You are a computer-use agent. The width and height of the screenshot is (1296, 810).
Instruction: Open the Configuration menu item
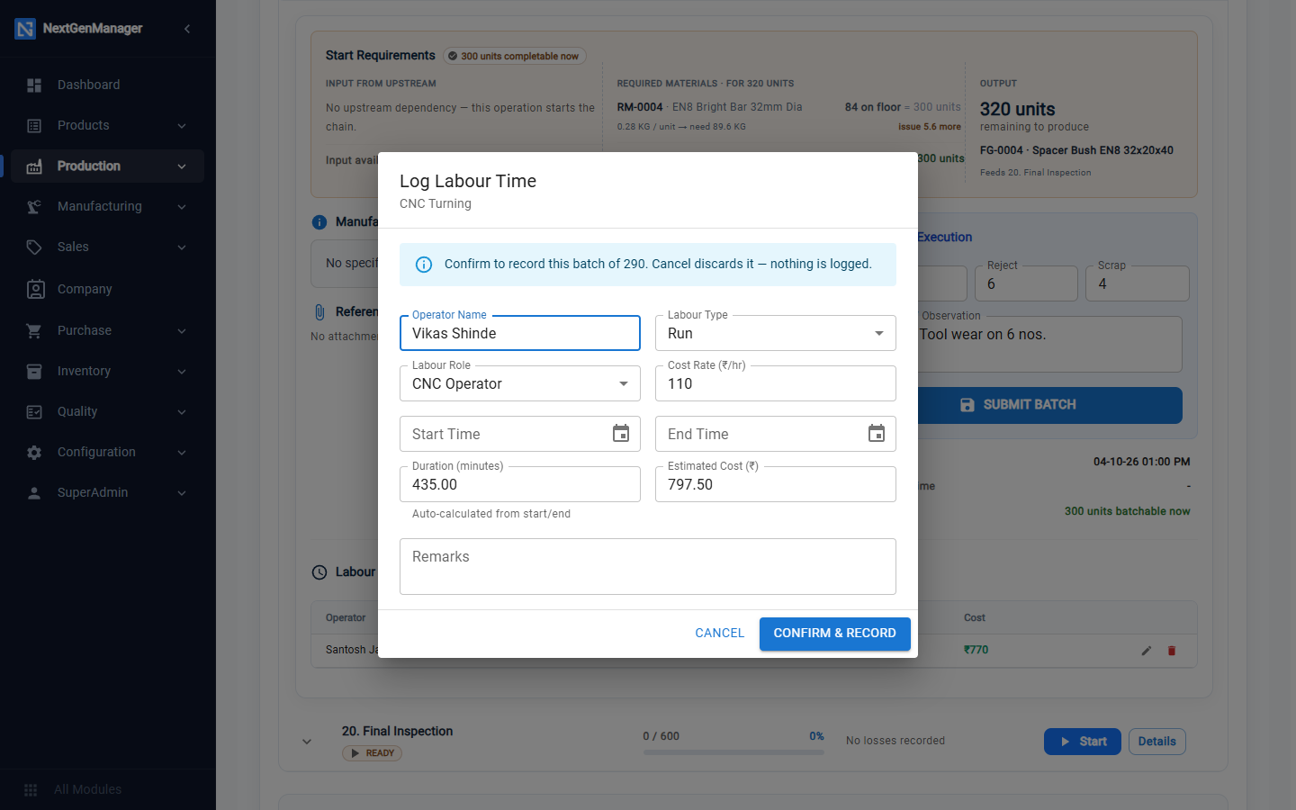(x=108, y=453)
